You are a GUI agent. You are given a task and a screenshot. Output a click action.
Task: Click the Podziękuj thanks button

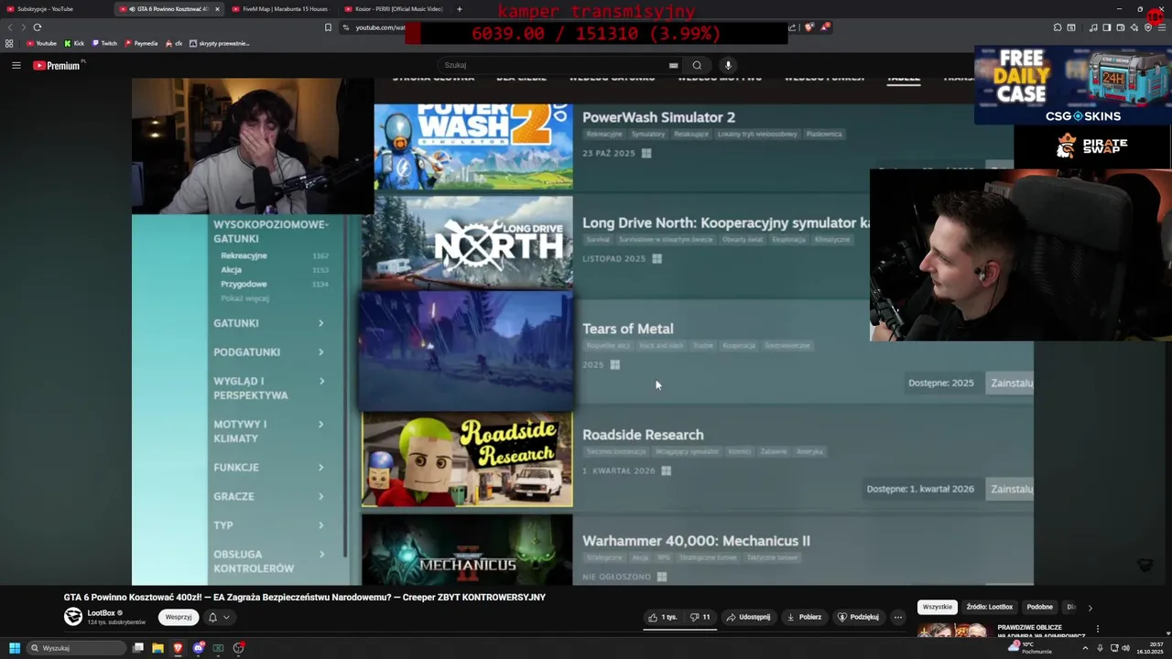point(858,617)
